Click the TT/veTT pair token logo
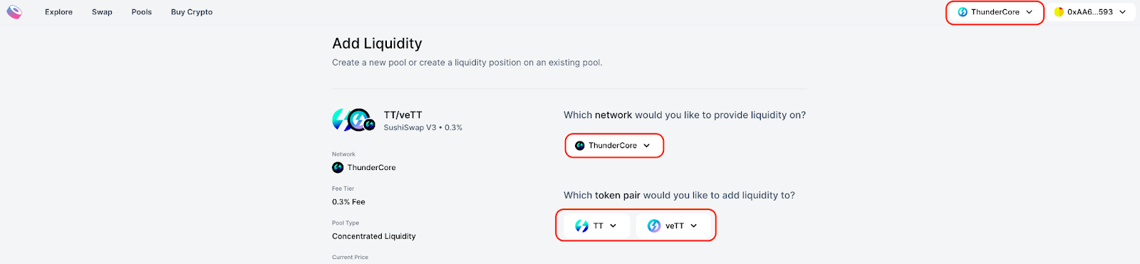Viewport: 1140px width, 264px height. coord(353,120)
